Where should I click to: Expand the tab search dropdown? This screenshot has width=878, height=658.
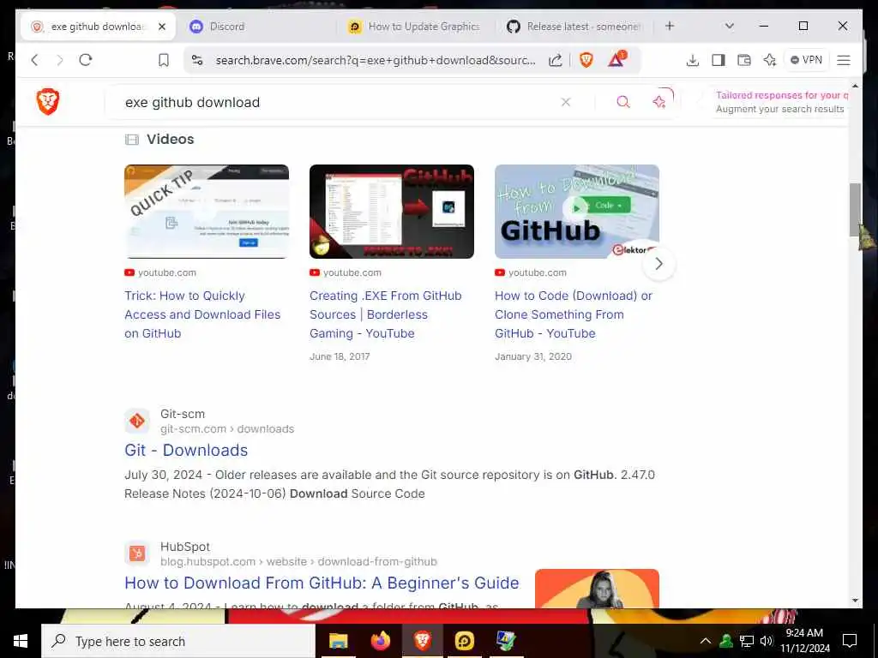[729, 26]
